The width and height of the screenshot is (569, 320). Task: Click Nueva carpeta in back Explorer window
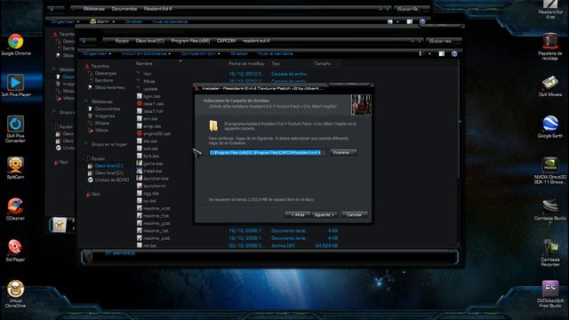pos(170,21)
